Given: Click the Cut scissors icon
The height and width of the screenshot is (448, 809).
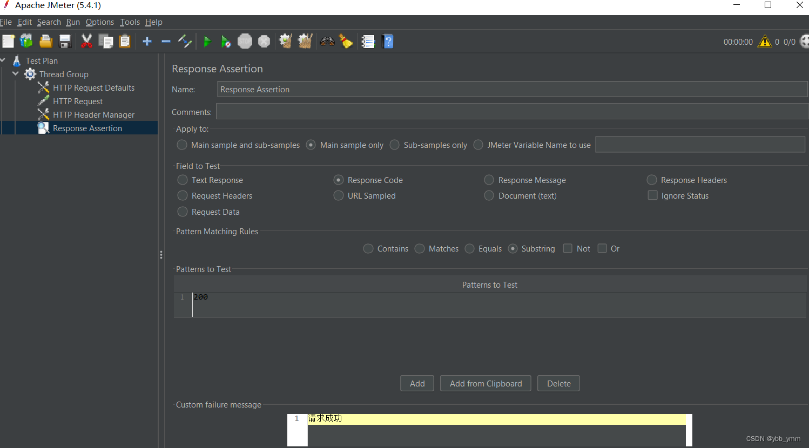Looking at the screenshot, I should [86, 42].
